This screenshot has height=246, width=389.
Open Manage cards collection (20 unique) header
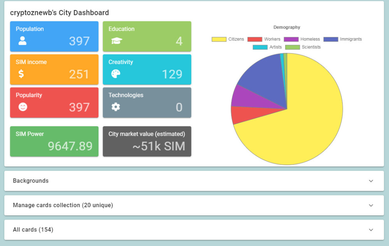[x=63, y=206]
